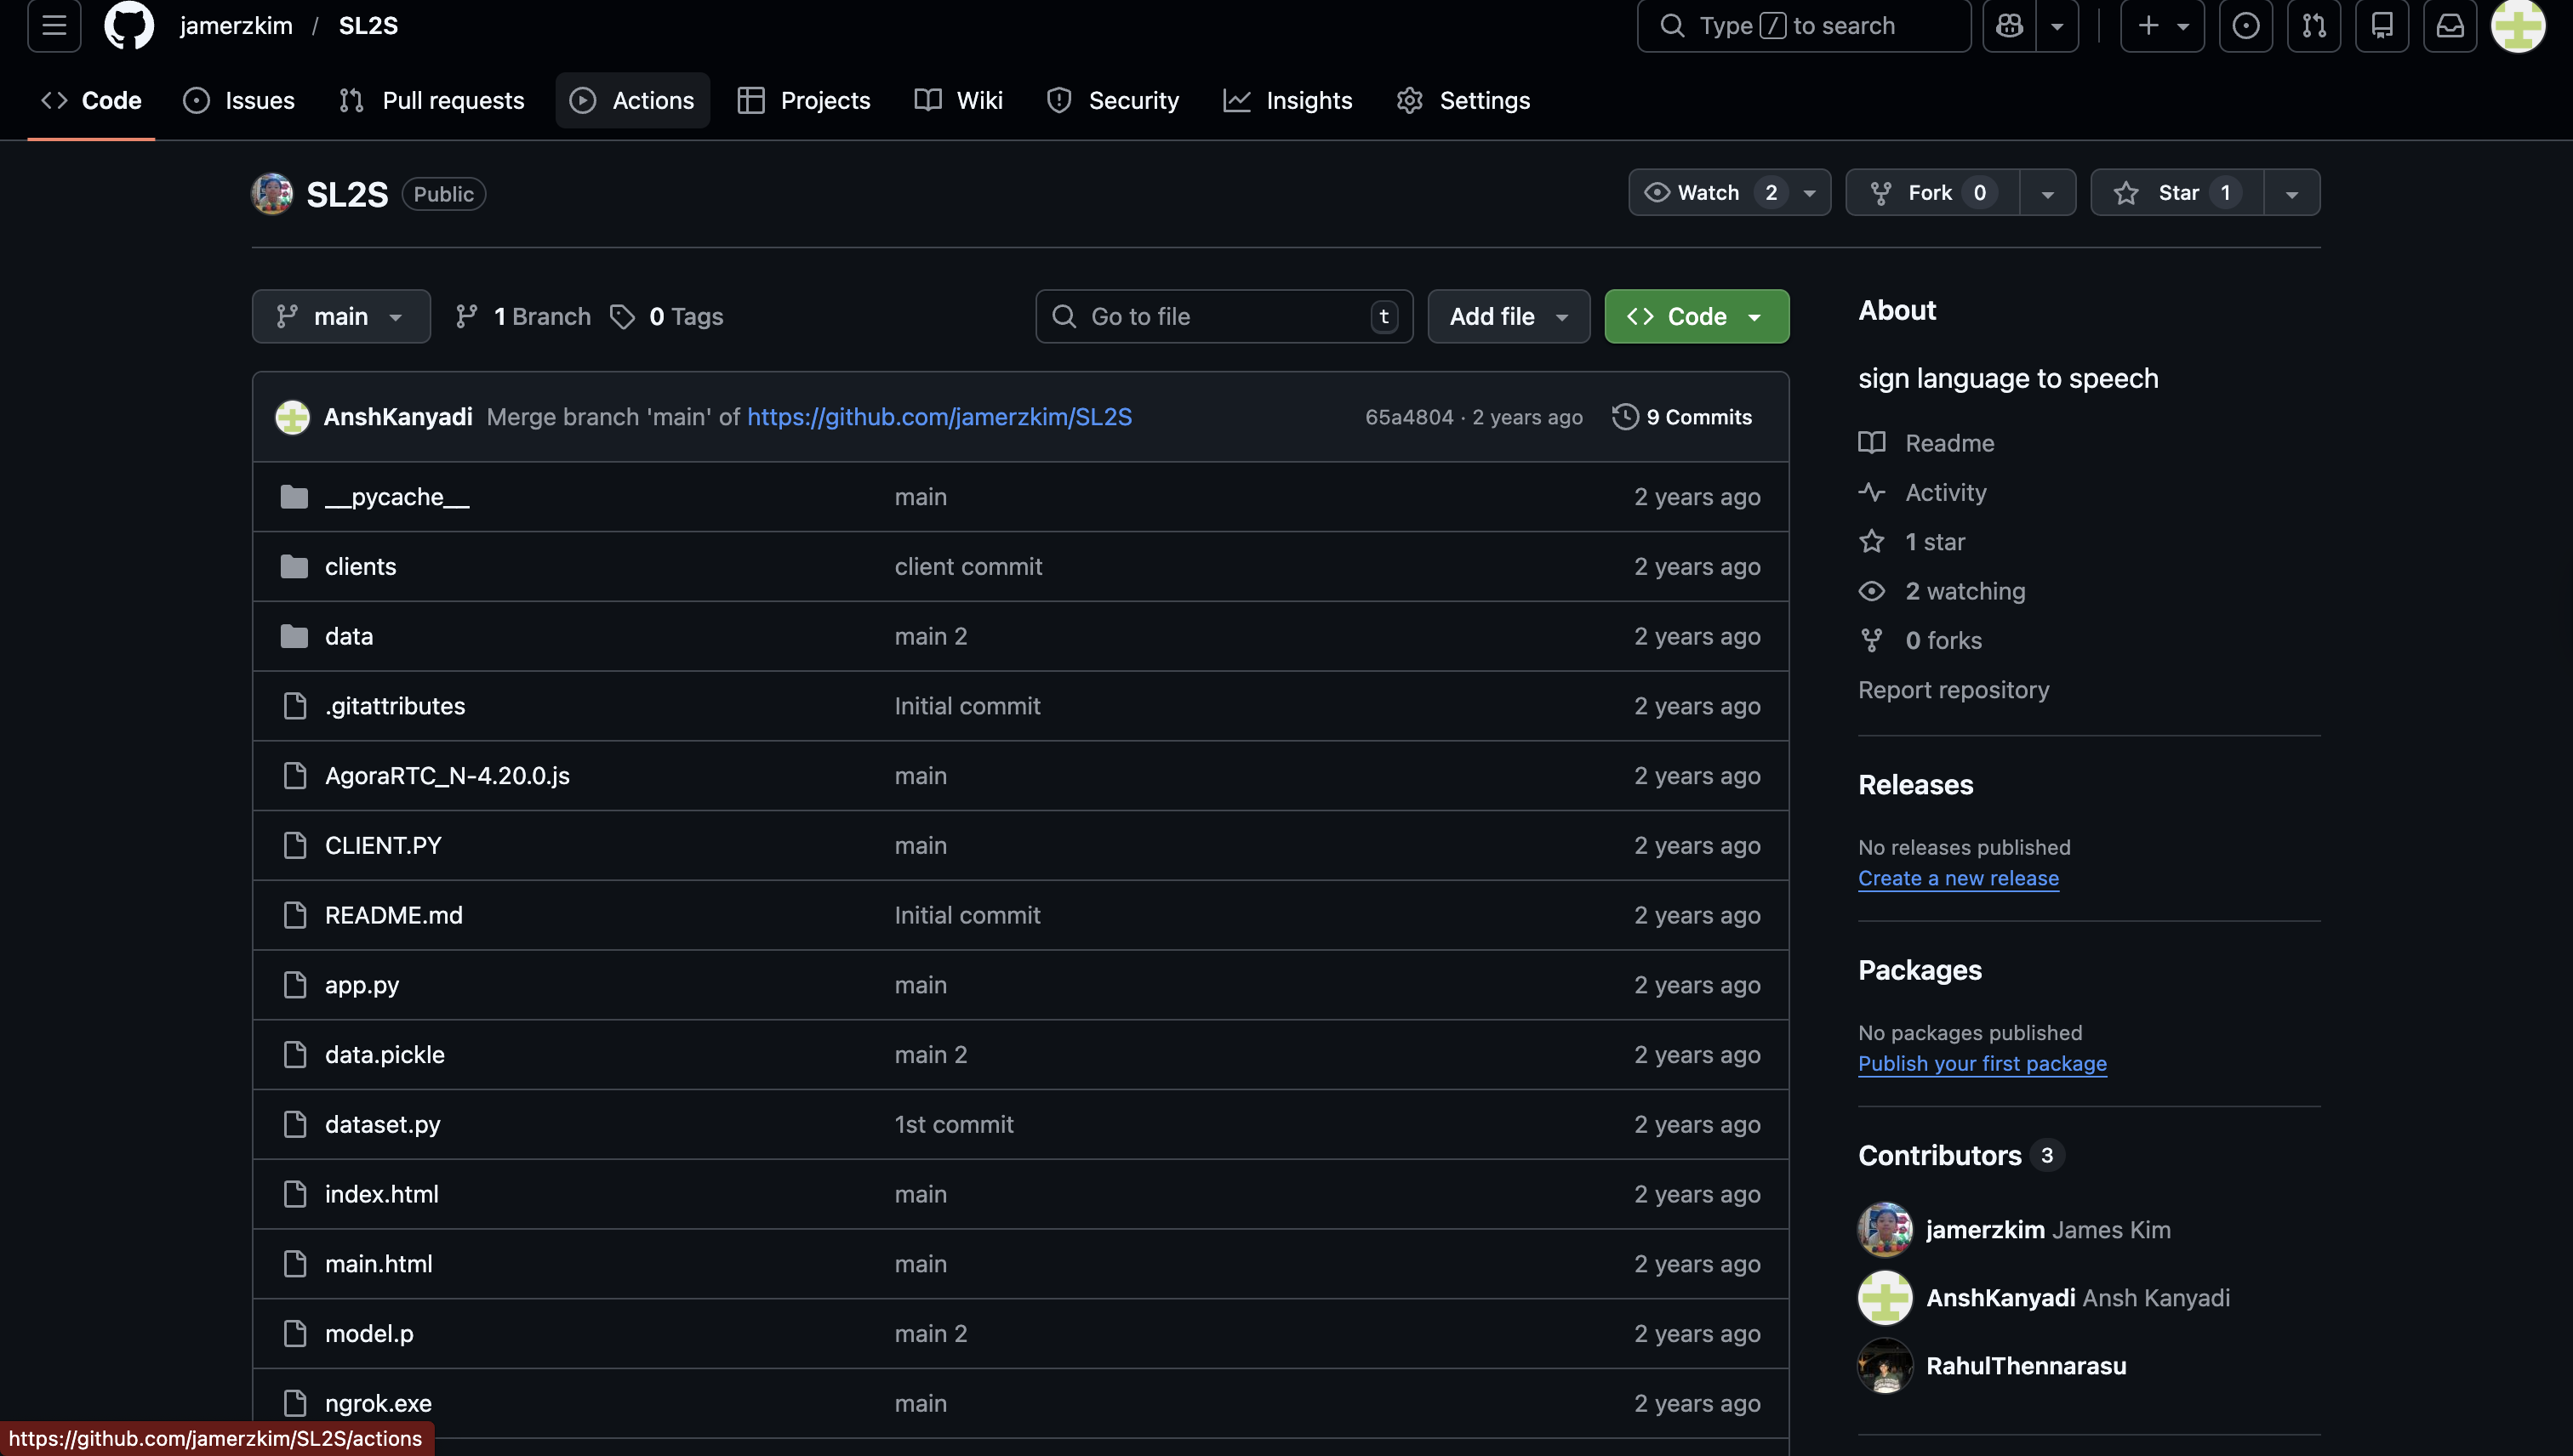Viewport: 2573px width, 1456px height.
Task: Click the Copilot icon in header
Action: tap(2009, 25)
